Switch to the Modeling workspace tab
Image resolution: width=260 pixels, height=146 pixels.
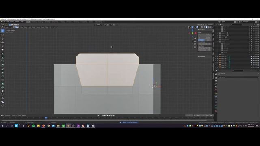[34, 22]
